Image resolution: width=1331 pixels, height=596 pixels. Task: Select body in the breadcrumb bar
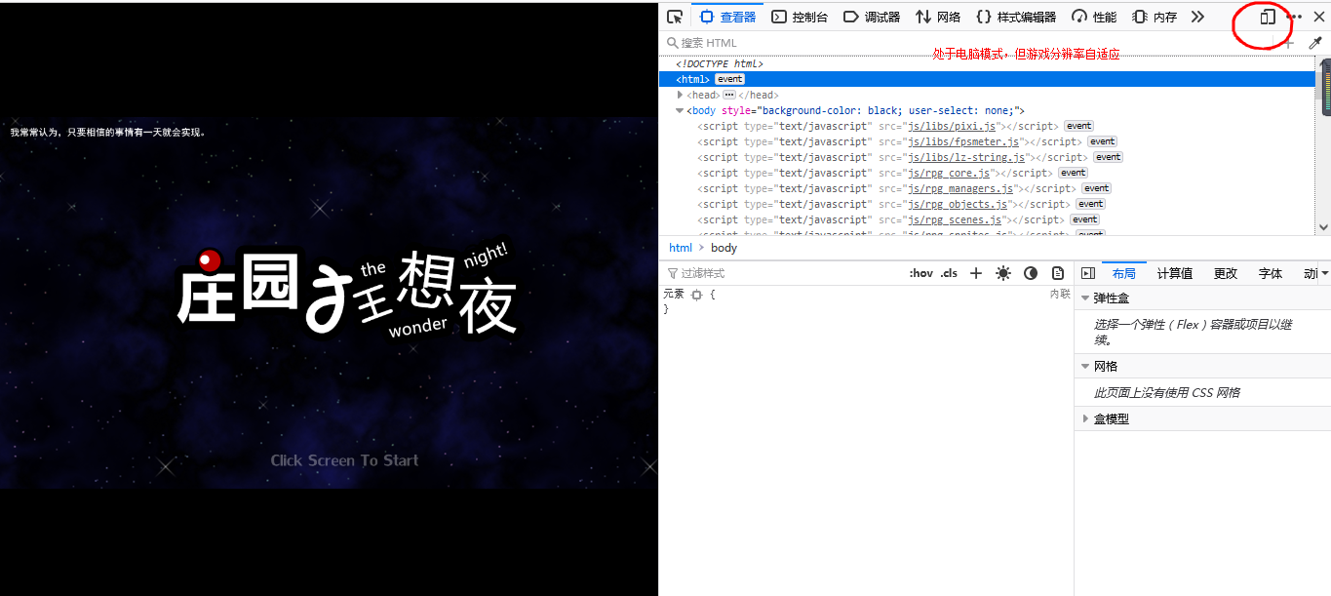point(724,248)
